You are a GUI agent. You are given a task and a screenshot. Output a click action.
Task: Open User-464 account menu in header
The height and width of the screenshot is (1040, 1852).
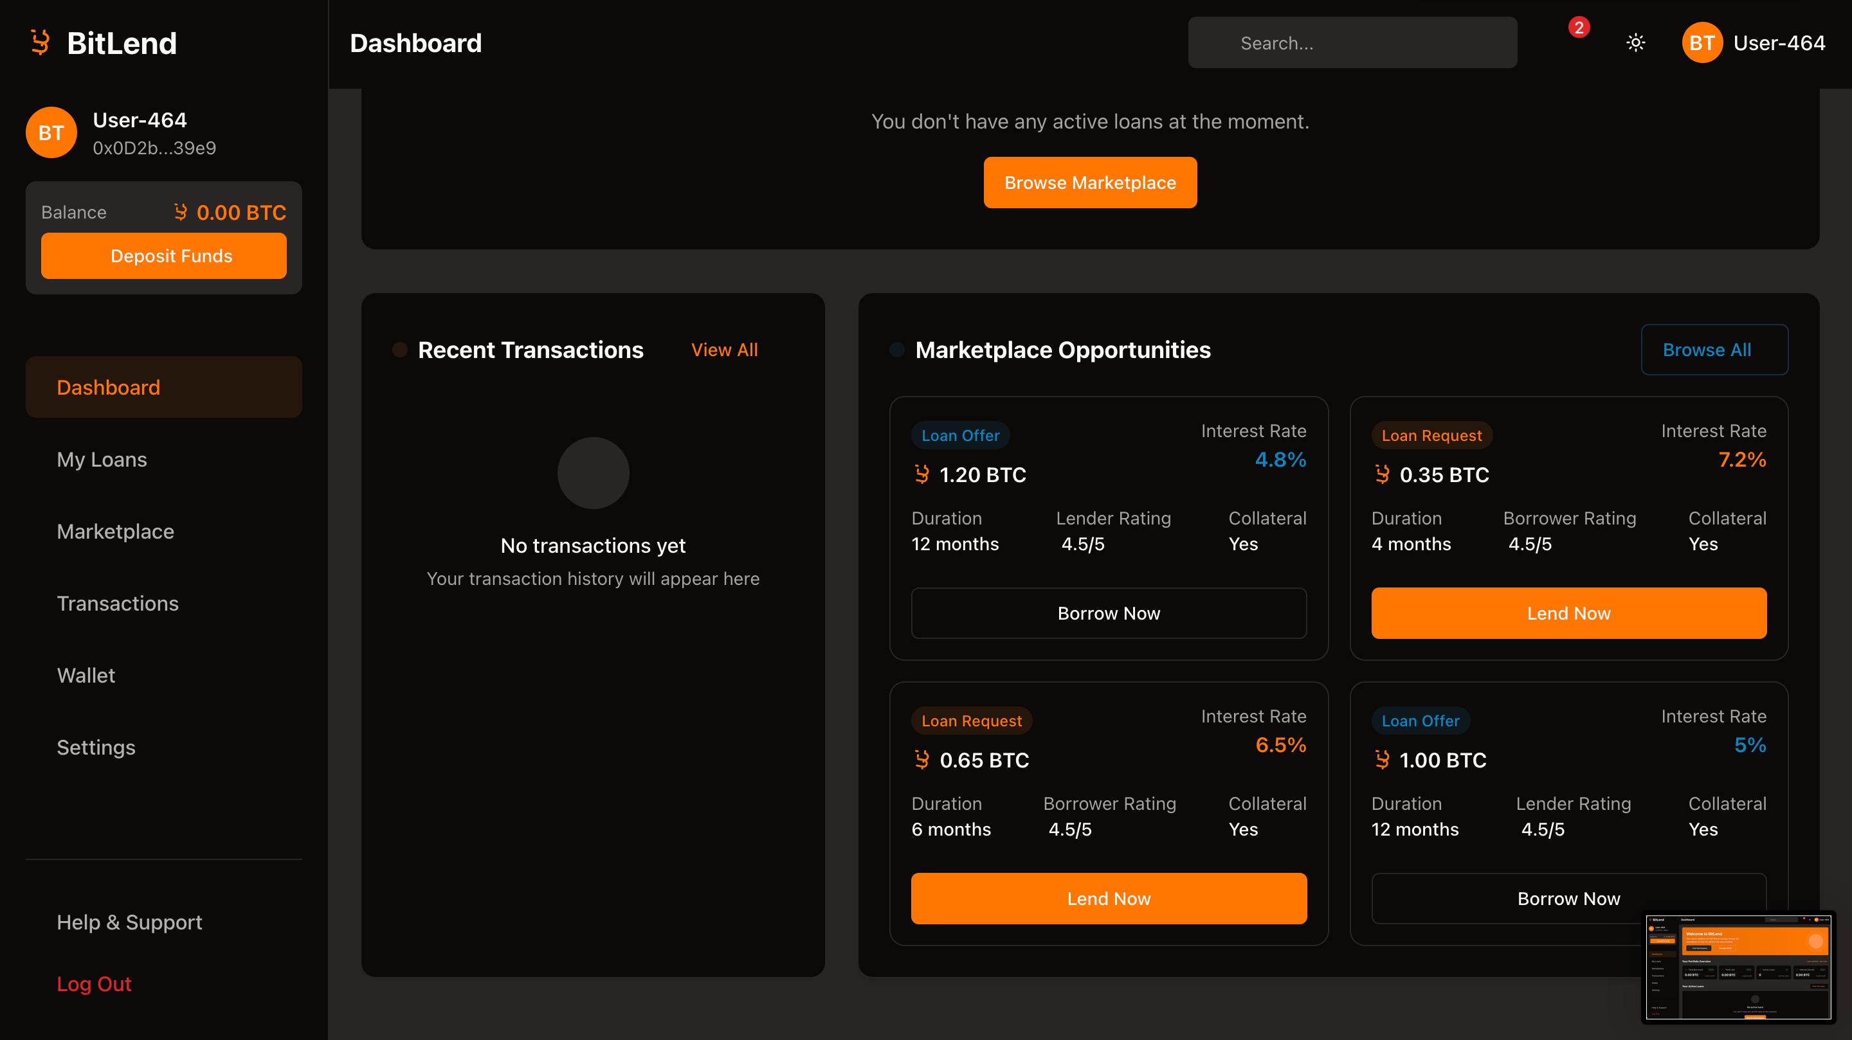(x=1779, y=43)
